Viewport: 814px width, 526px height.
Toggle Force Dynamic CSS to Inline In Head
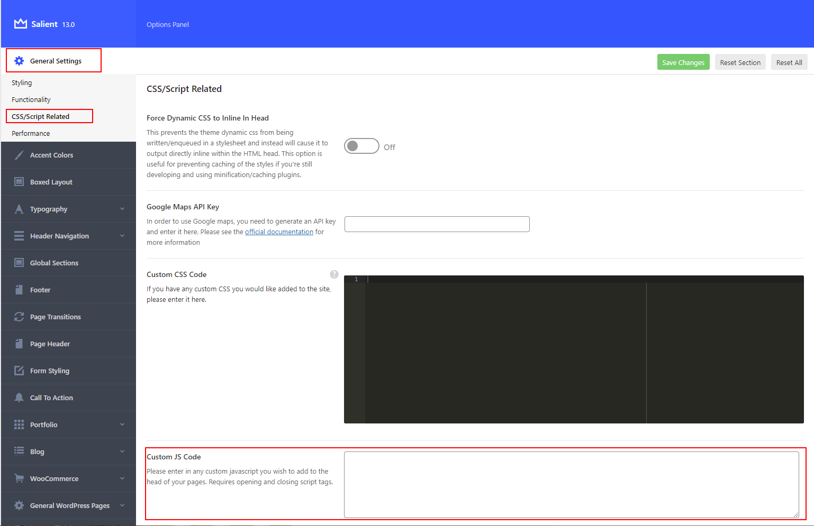pyautogui.click(x=361, y=145)
